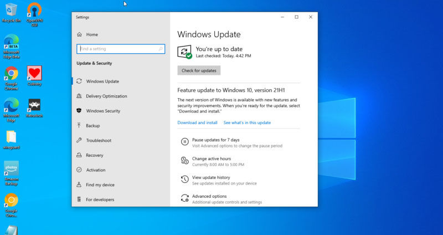Open Change active hours setting
This screenshot has height=235, width=443.
click(x=212, y=159)
